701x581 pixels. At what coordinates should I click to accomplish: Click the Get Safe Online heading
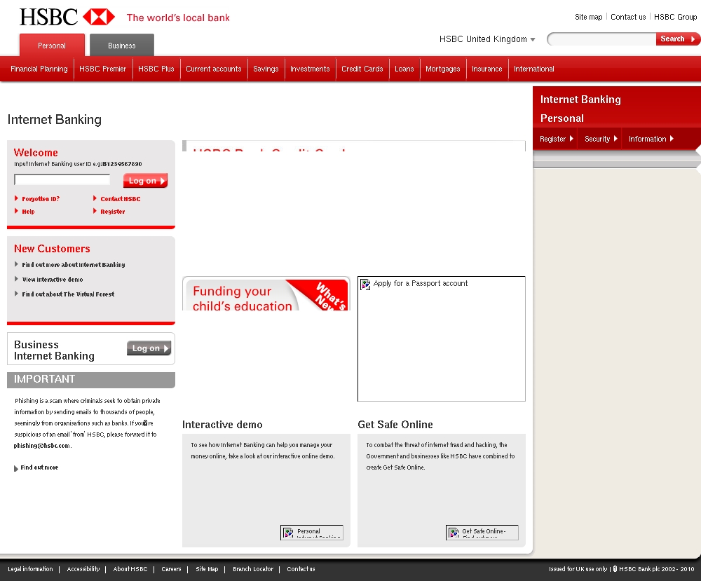click(x=395, y=425)
